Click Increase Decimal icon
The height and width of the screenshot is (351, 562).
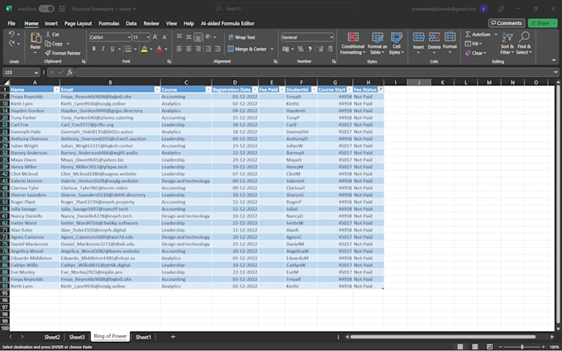[320, 49]
